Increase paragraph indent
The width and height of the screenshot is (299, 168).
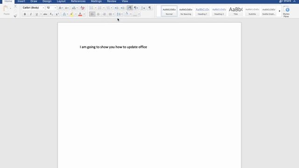(122, 8)
